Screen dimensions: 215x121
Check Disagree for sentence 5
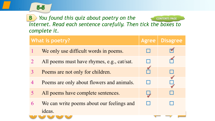tap(171, 93)
